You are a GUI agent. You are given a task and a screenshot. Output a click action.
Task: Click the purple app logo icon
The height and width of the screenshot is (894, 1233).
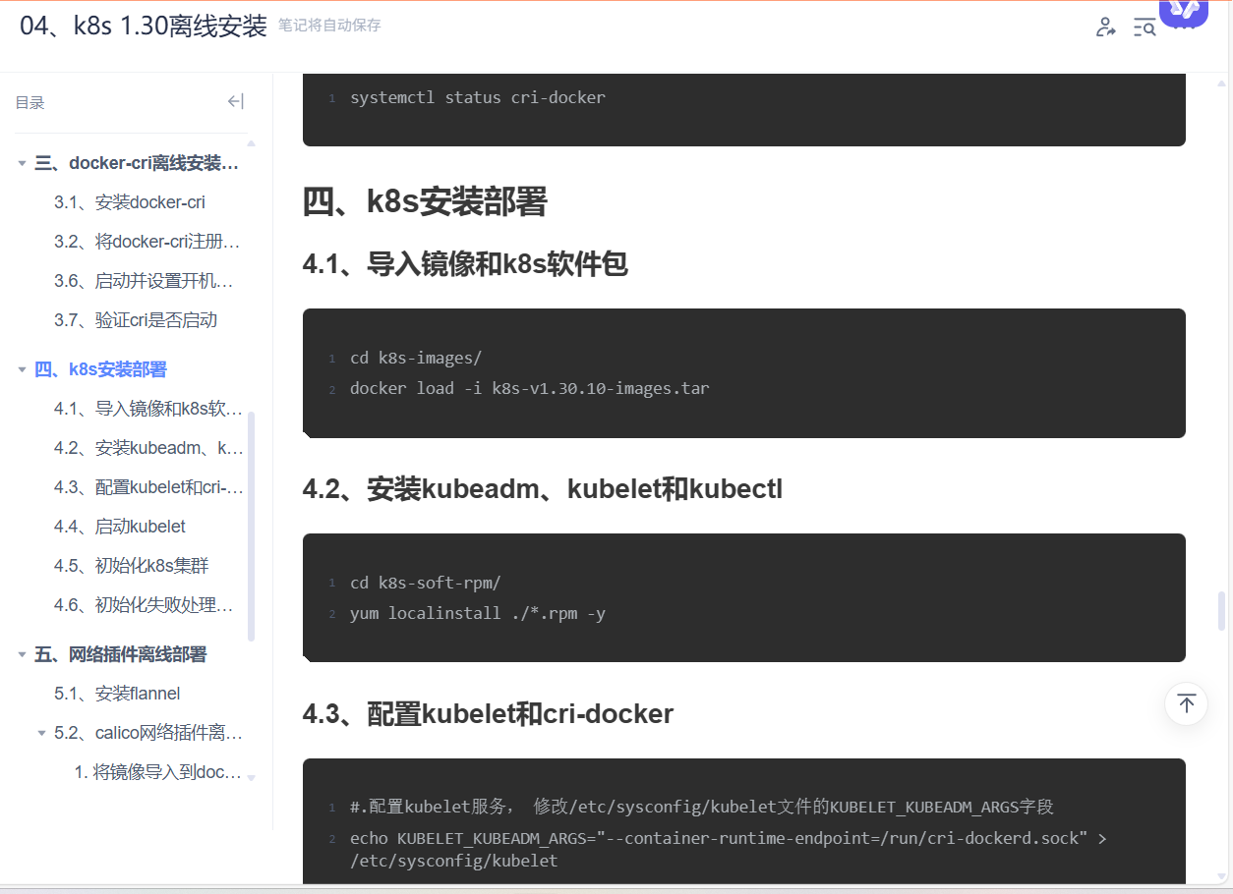tap(1183, 12)
